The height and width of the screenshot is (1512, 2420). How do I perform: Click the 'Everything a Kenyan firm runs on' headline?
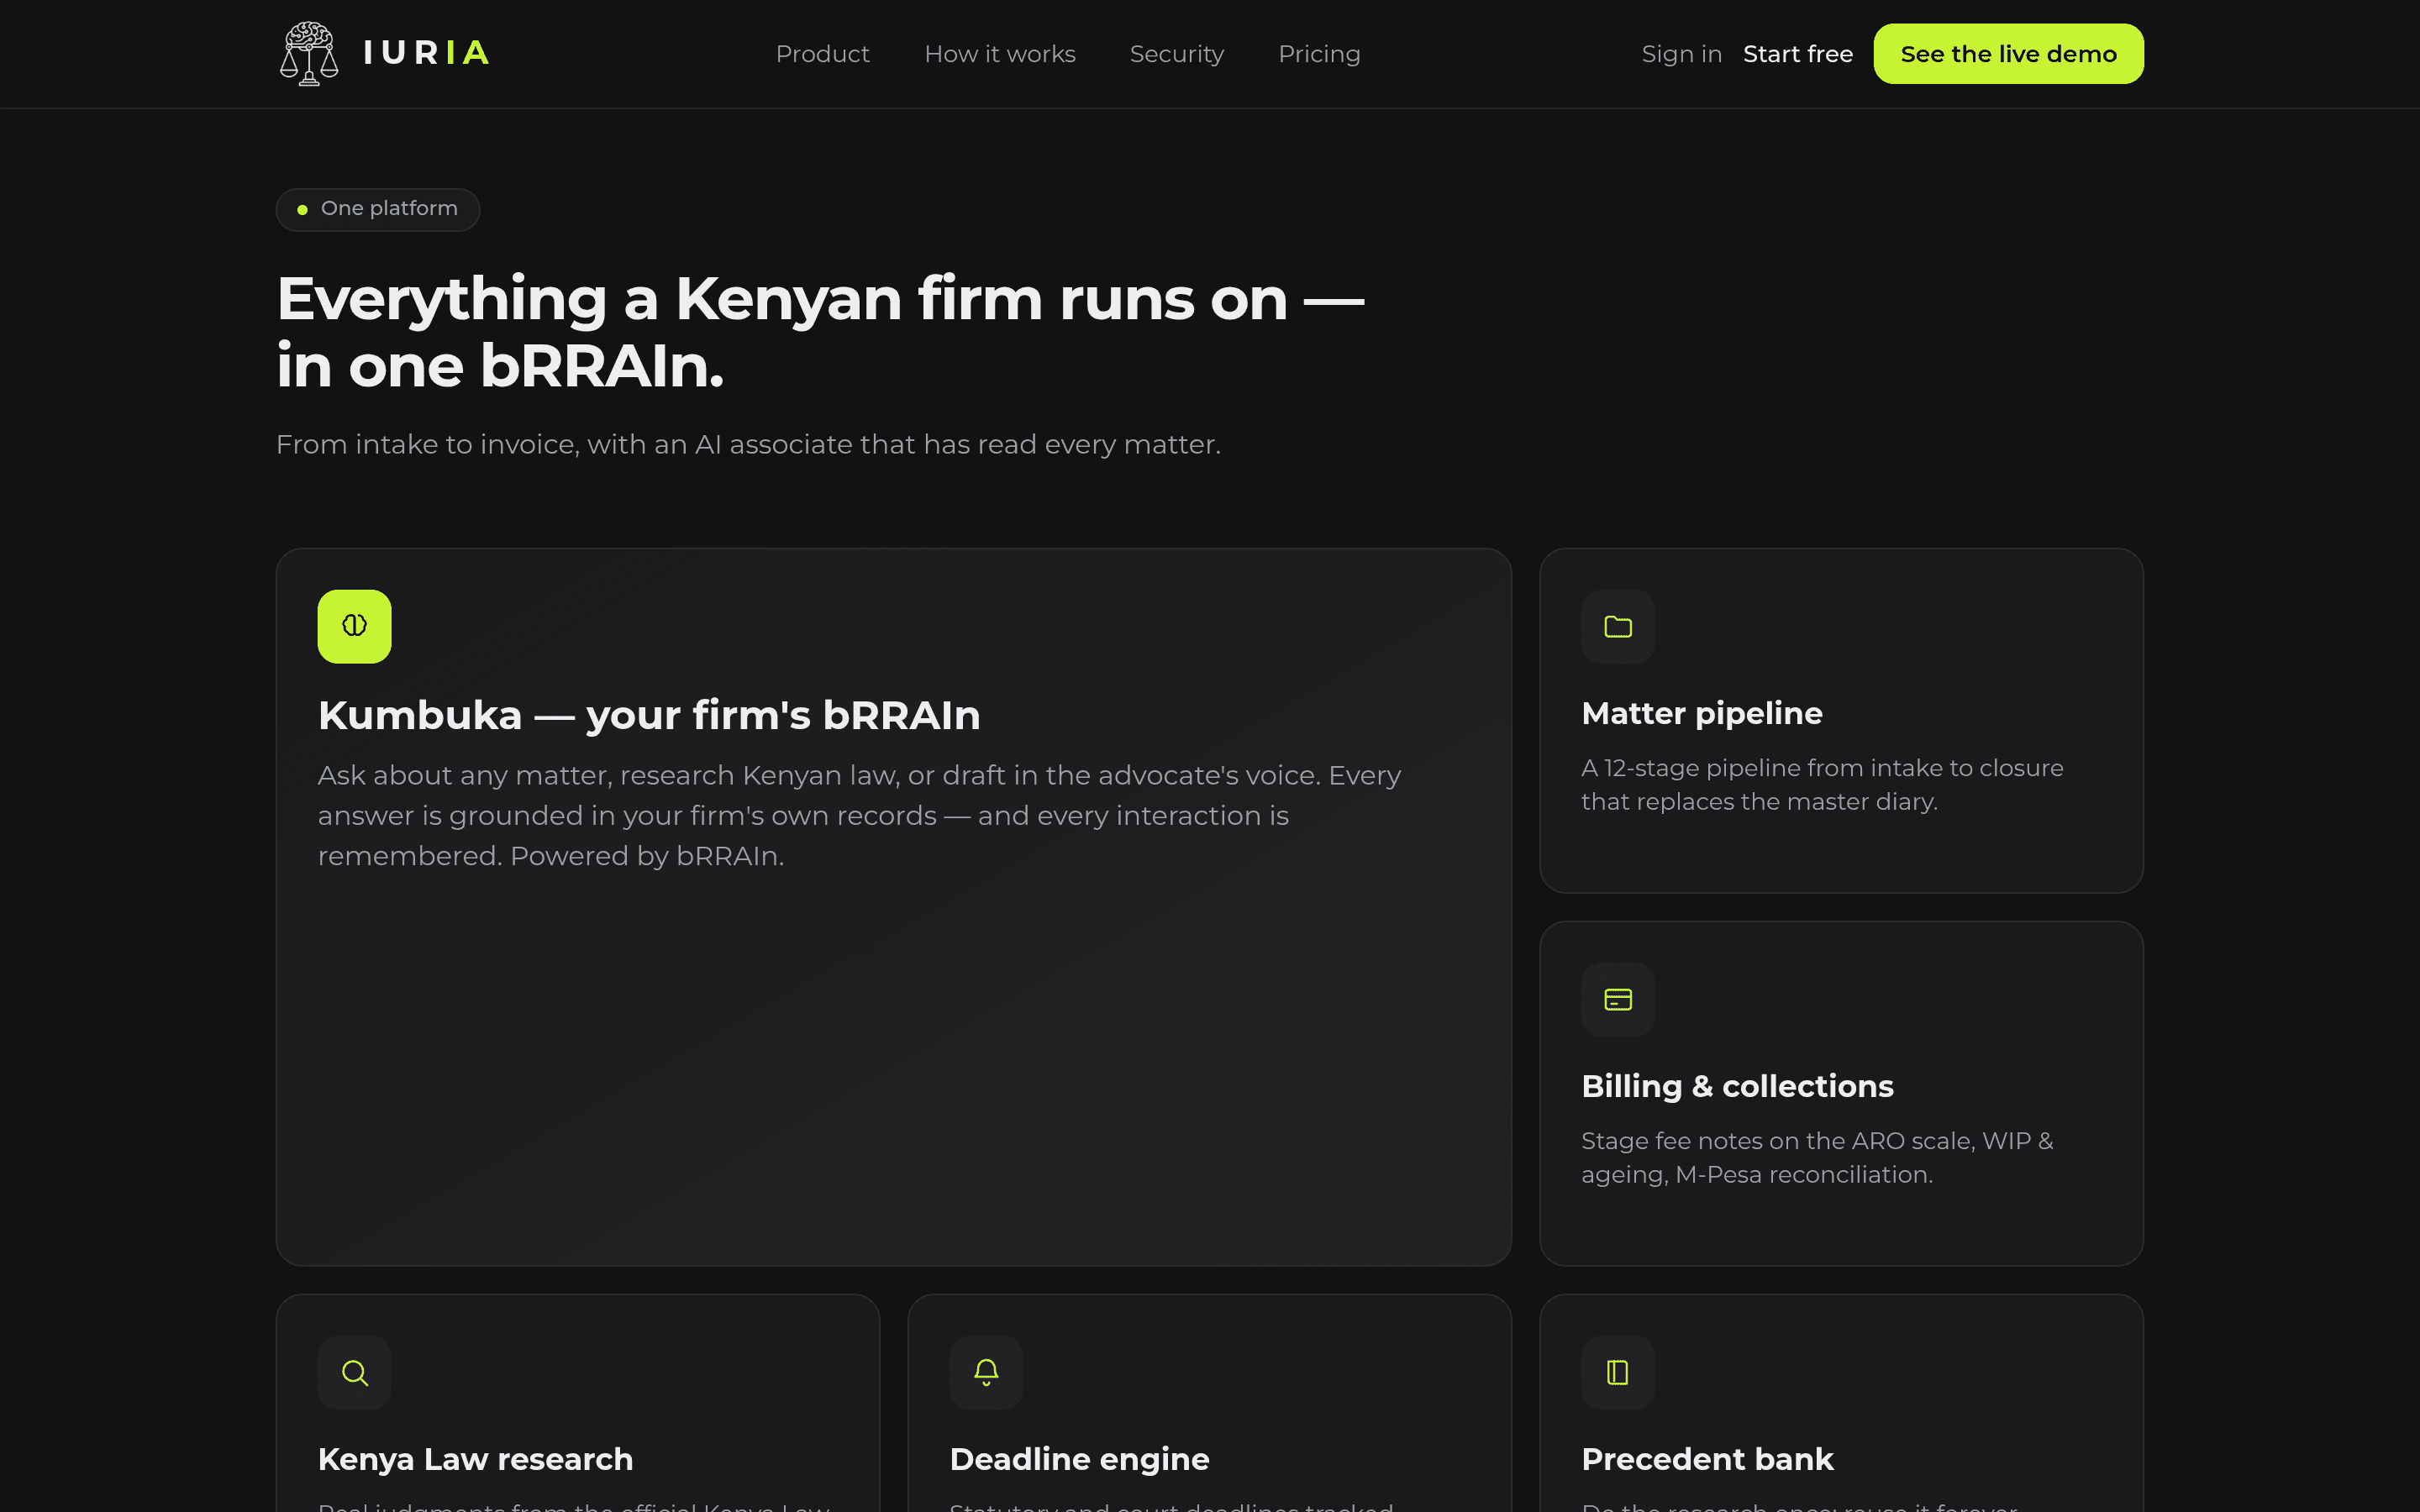[820, 332]
